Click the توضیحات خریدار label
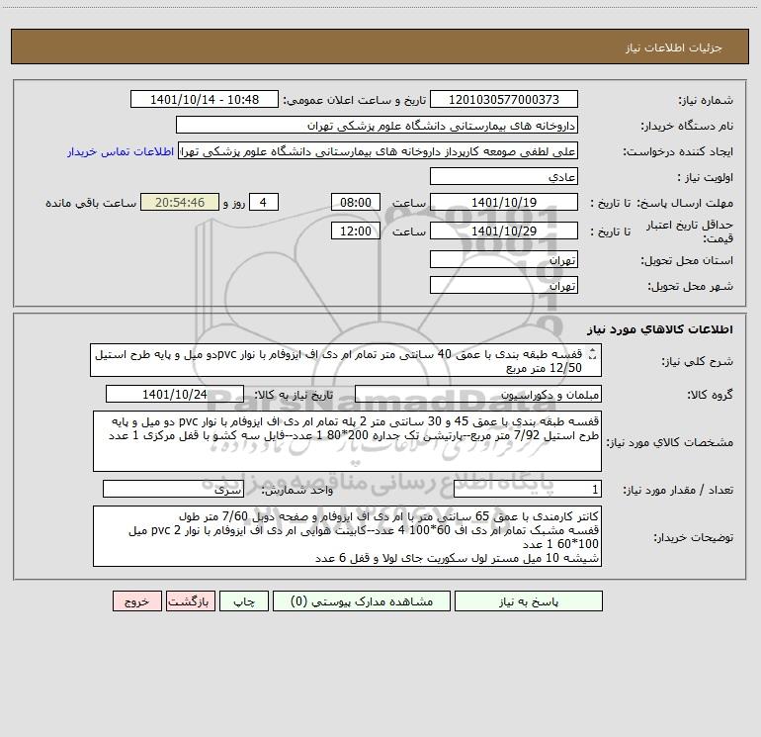The width and height of the screenshot is (761, 737). pyautogui.click(x=694, y=537)
